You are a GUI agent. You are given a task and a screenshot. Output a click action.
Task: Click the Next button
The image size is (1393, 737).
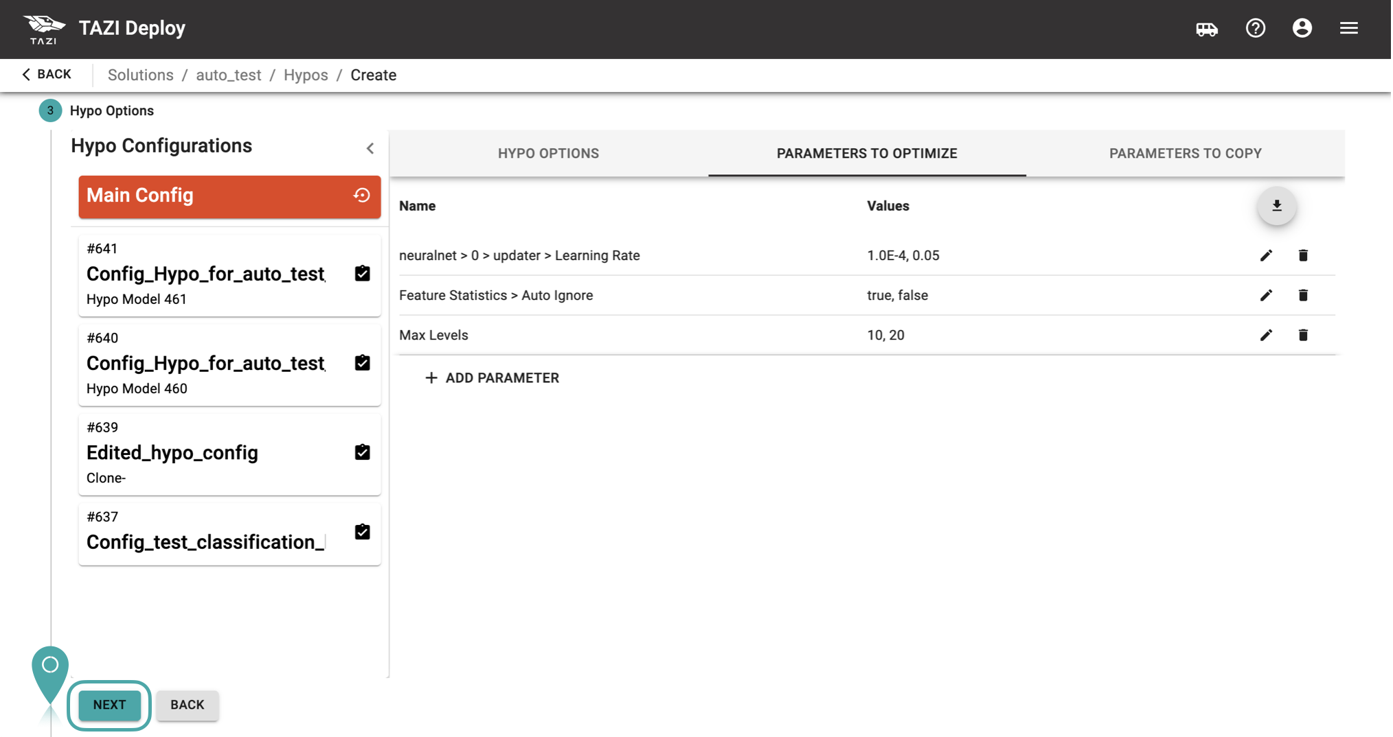click(109, 705)
